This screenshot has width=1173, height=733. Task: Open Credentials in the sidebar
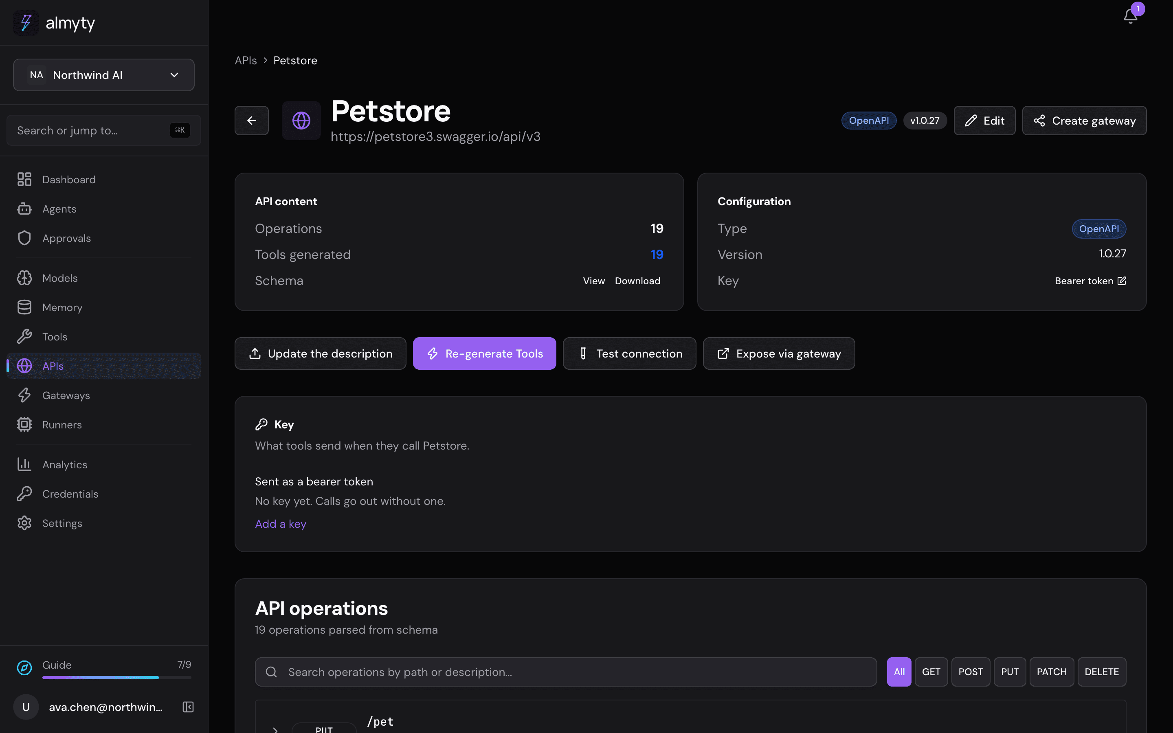(104, 494)
